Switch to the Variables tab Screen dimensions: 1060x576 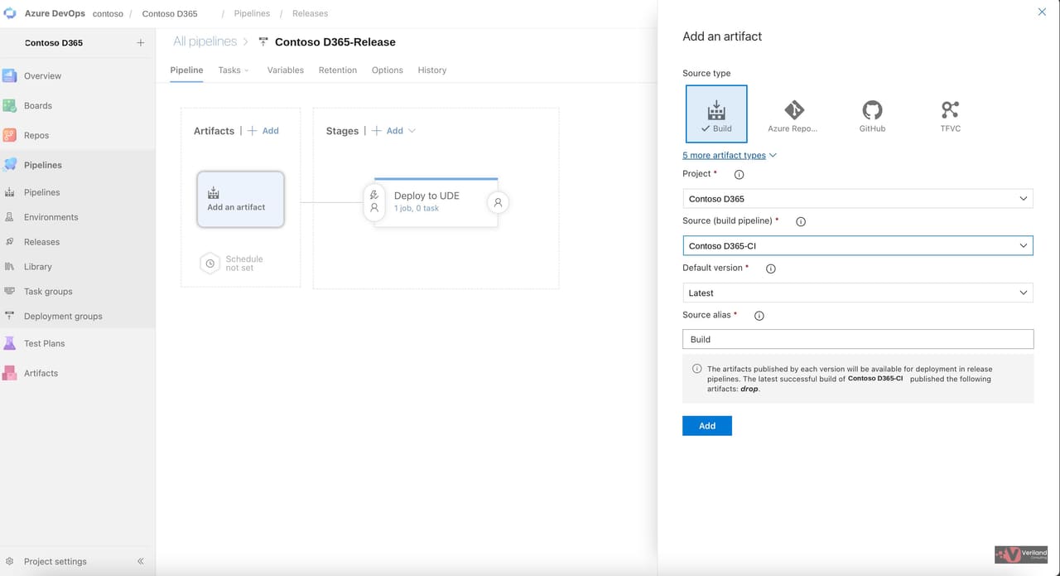click(286, 70)
